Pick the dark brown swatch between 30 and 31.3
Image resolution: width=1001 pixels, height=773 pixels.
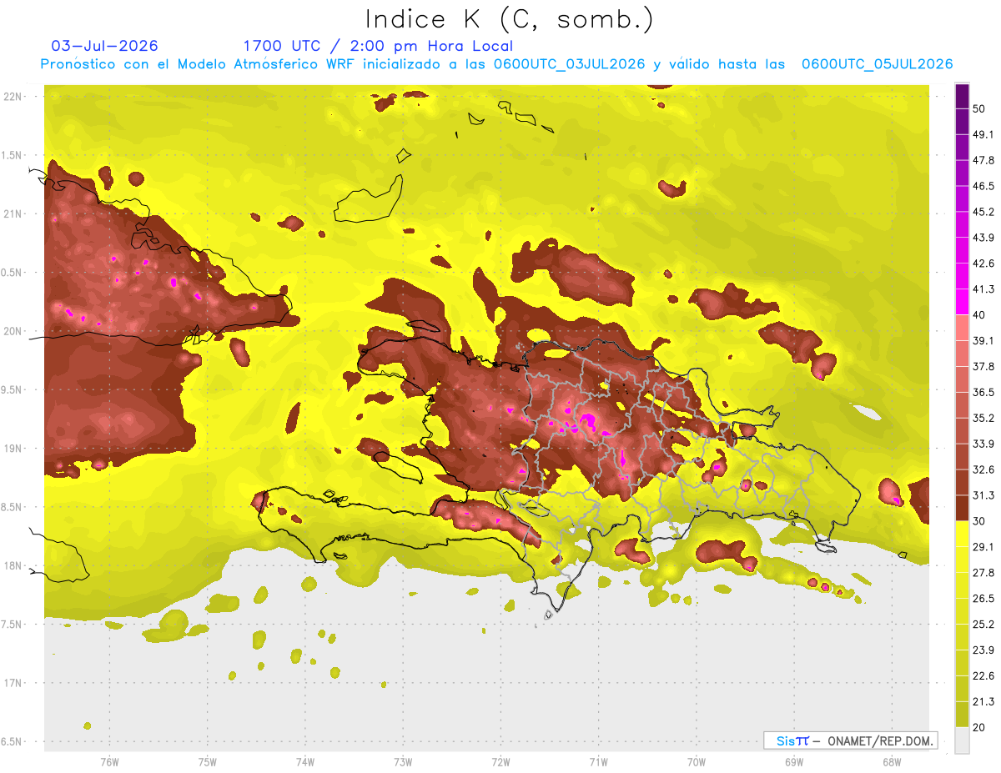pyautogui.click(x=962, y=508)
